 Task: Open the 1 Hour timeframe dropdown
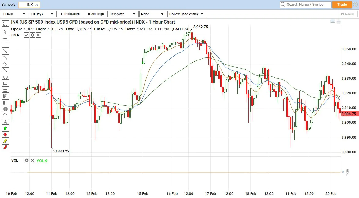[15, 14]
